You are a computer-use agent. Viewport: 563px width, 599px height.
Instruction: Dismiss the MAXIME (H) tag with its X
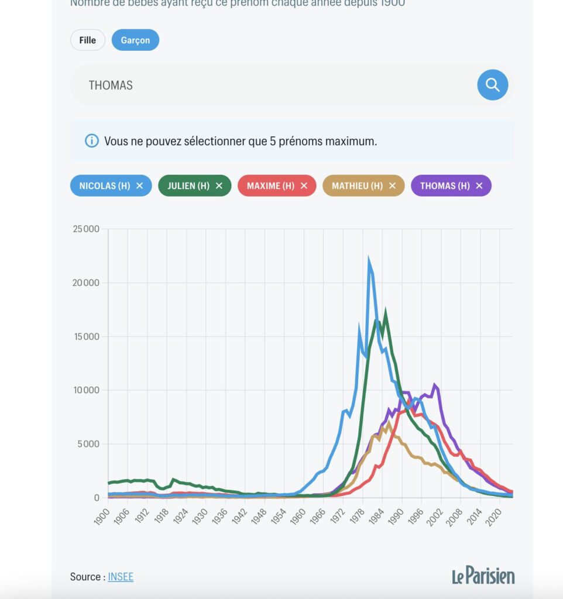click(303, 185)
